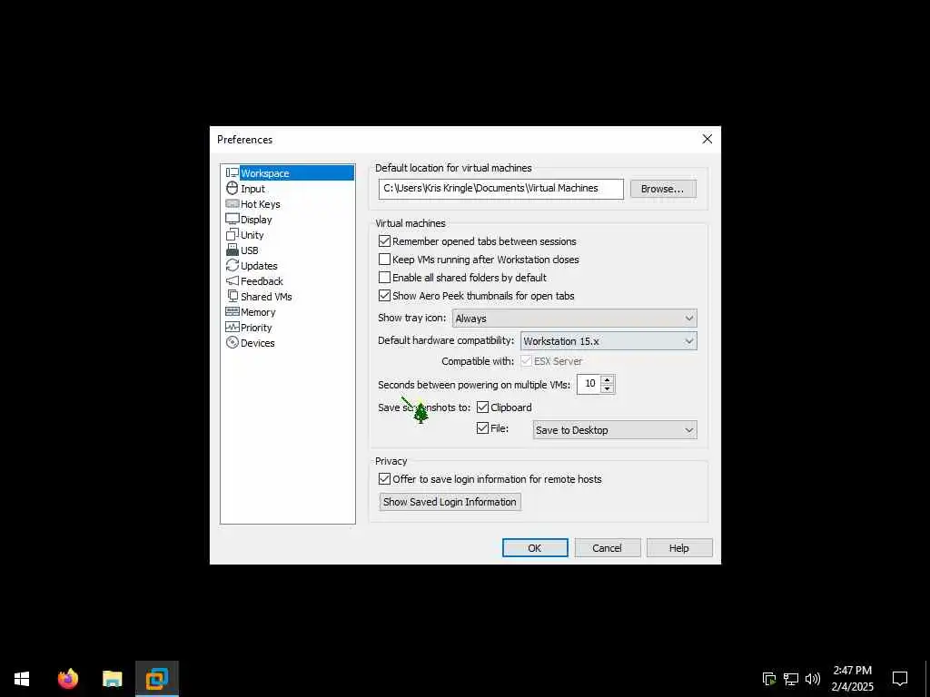Click the Memory chip icon

tap(232, 312)
